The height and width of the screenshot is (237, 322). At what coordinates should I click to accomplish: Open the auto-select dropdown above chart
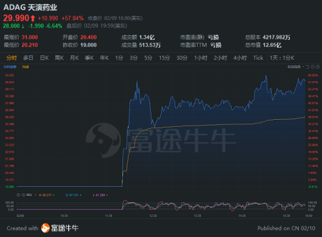(x=296, y=67)
